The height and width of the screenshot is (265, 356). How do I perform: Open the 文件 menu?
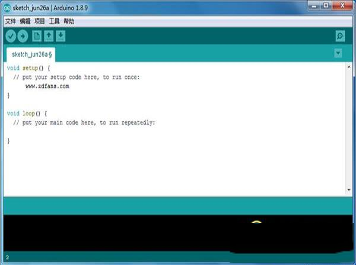pyautogui.click(x=11, y=21)
